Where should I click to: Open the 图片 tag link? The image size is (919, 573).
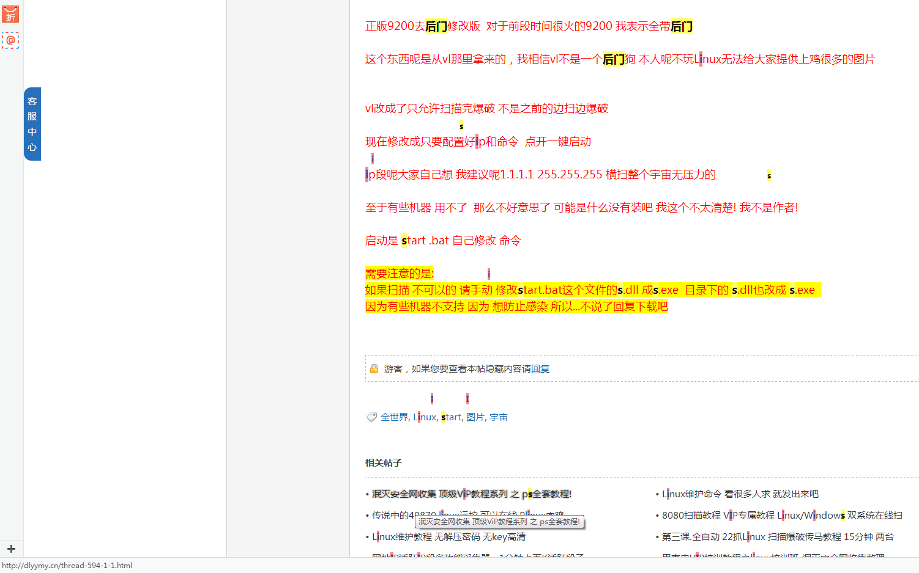pyautogui.click(x=475, y=417)
